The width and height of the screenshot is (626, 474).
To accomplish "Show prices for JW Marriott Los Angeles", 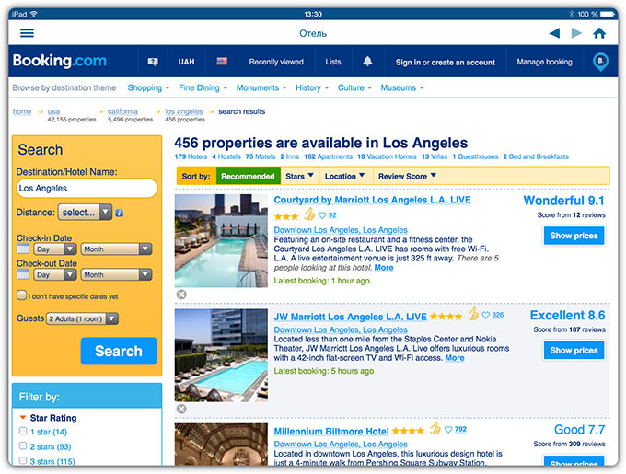I will coord(574,350).
